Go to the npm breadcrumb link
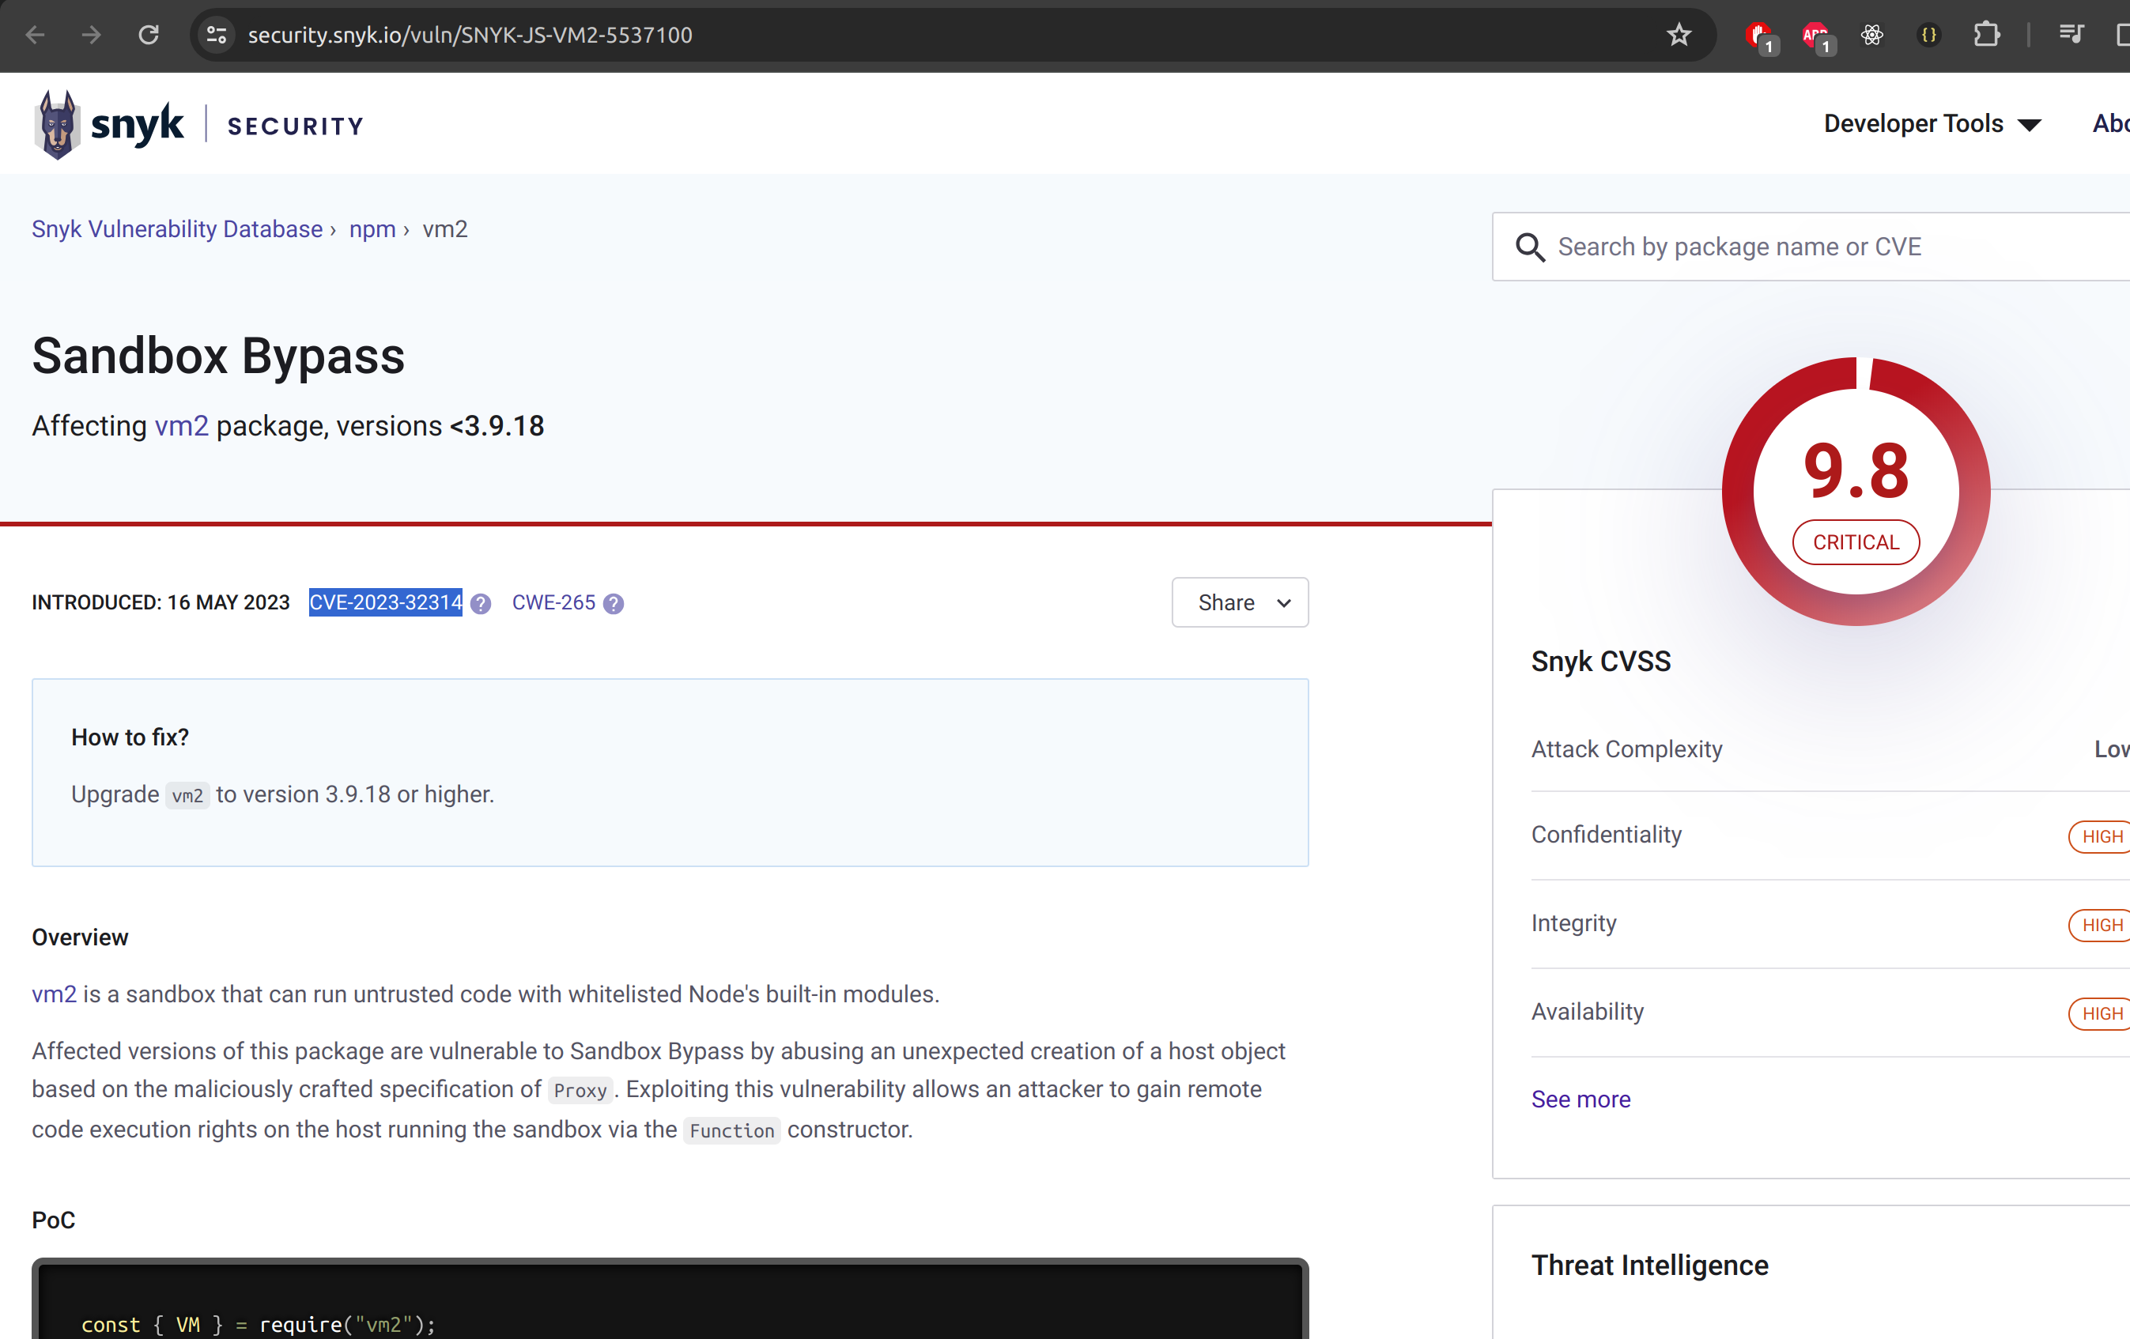 [x=372, y=229]
